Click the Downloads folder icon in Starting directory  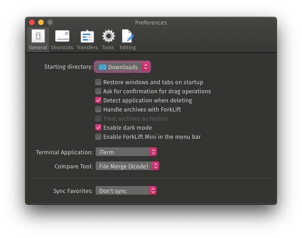click(x=103, y=67)
